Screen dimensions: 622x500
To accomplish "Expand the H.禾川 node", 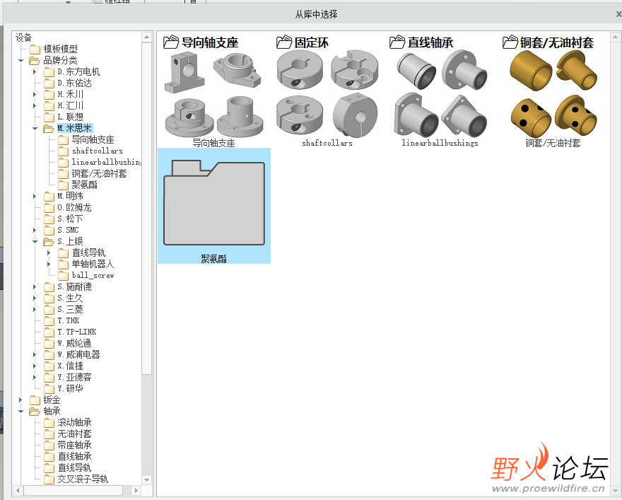I will coord(35,95).
